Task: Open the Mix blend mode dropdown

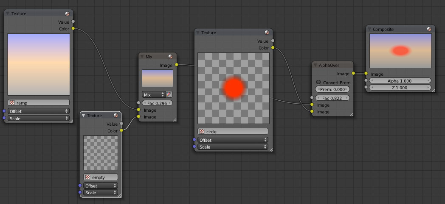Action: (x=154, y=95)
